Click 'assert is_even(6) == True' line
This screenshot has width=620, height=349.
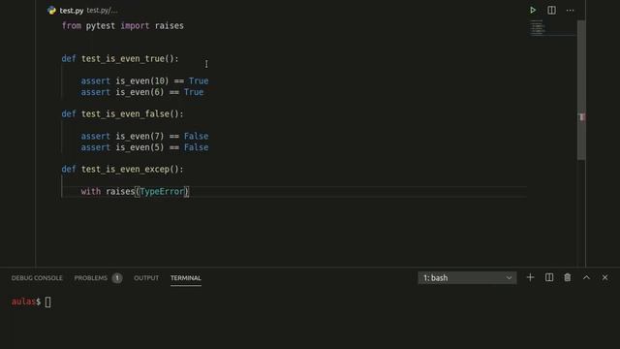[x=142, y=92]
